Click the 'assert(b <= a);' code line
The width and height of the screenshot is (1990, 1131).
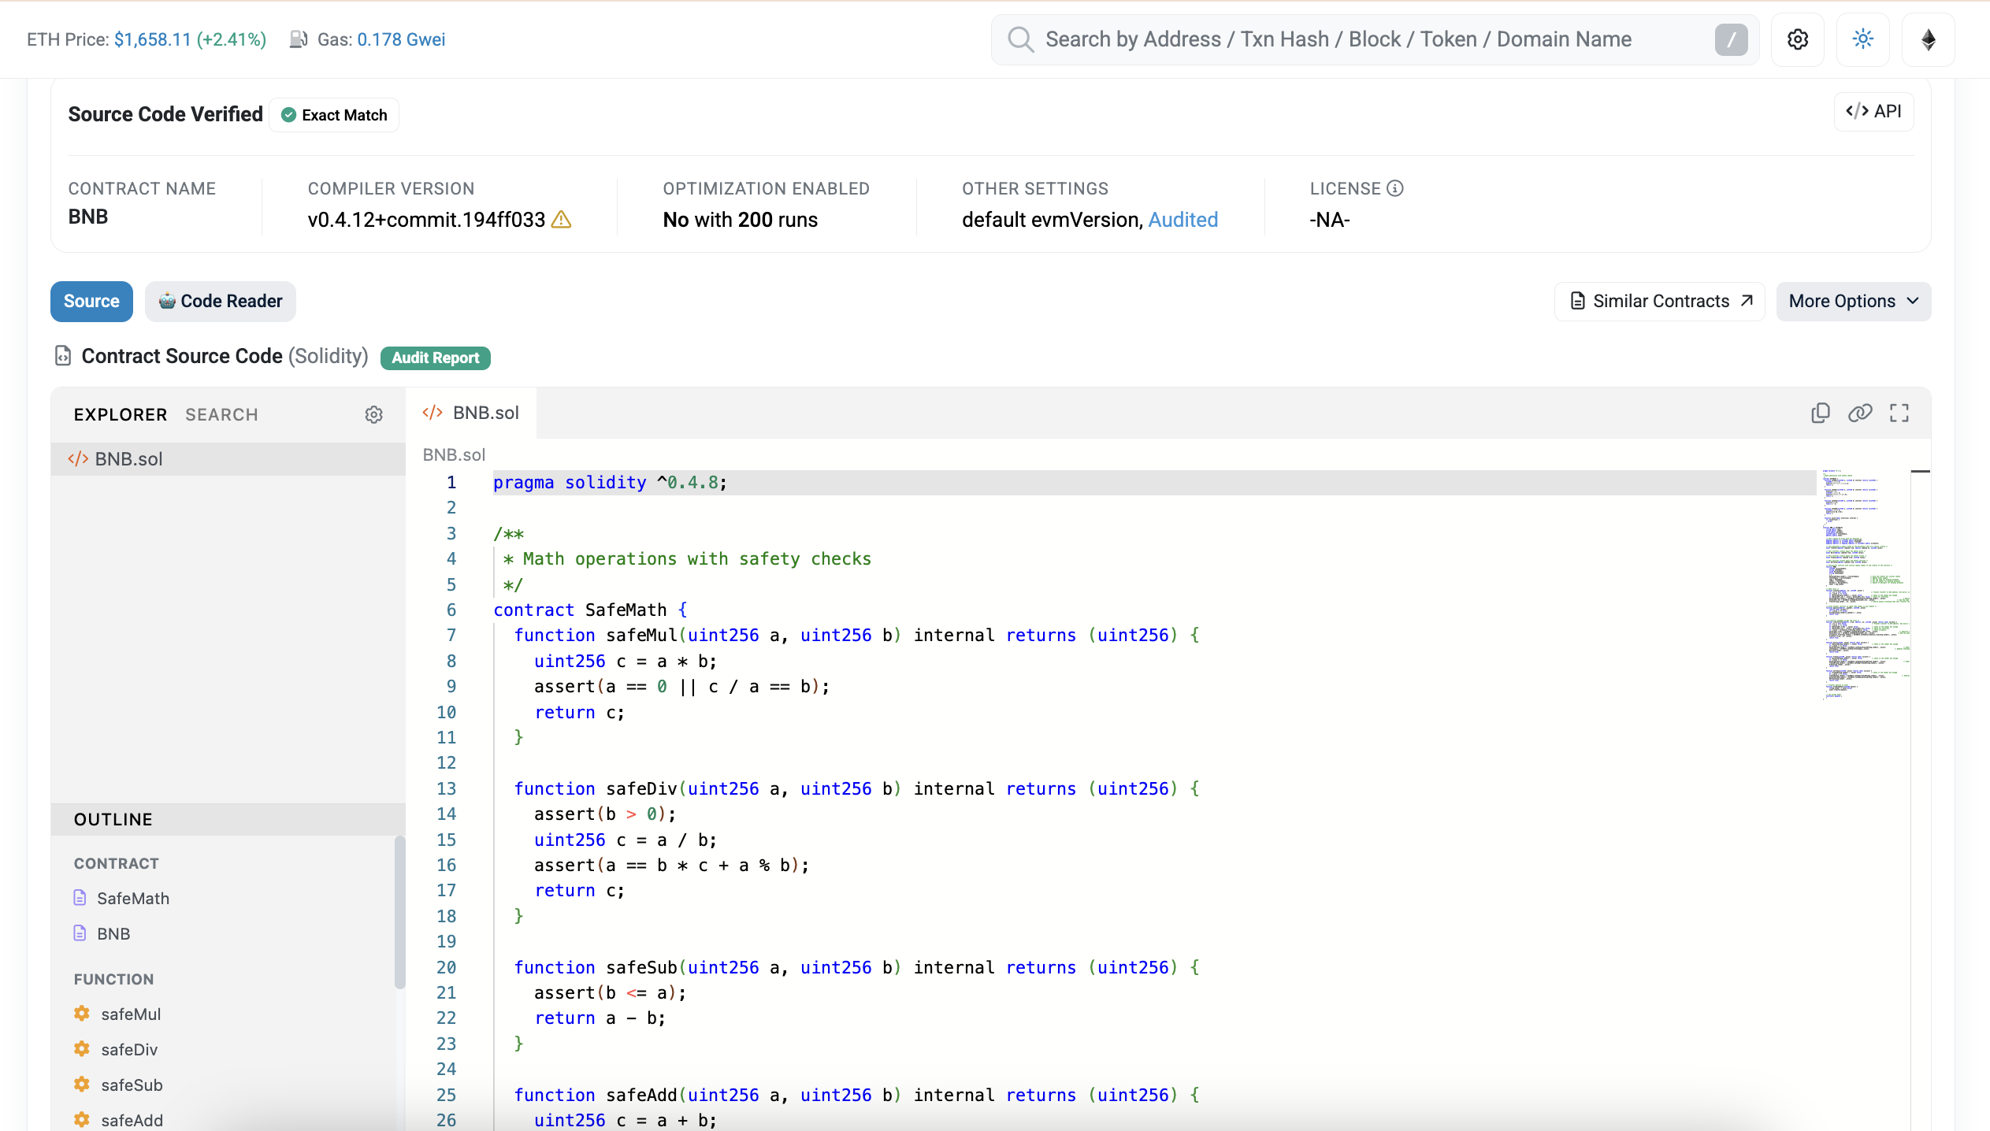(x=610, y=992)
